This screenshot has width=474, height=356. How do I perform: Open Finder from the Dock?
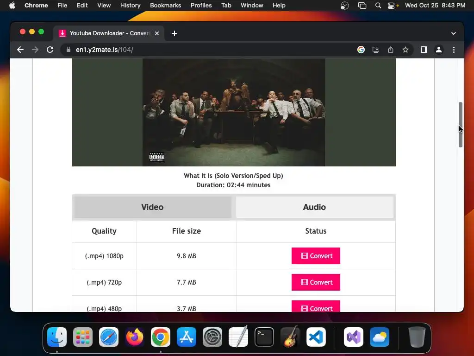[x=57, y=337]
